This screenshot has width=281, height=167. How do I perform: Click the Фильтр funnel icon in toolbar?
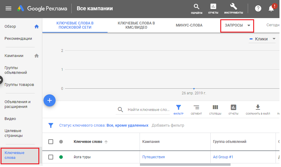click(x=178, y=108)
